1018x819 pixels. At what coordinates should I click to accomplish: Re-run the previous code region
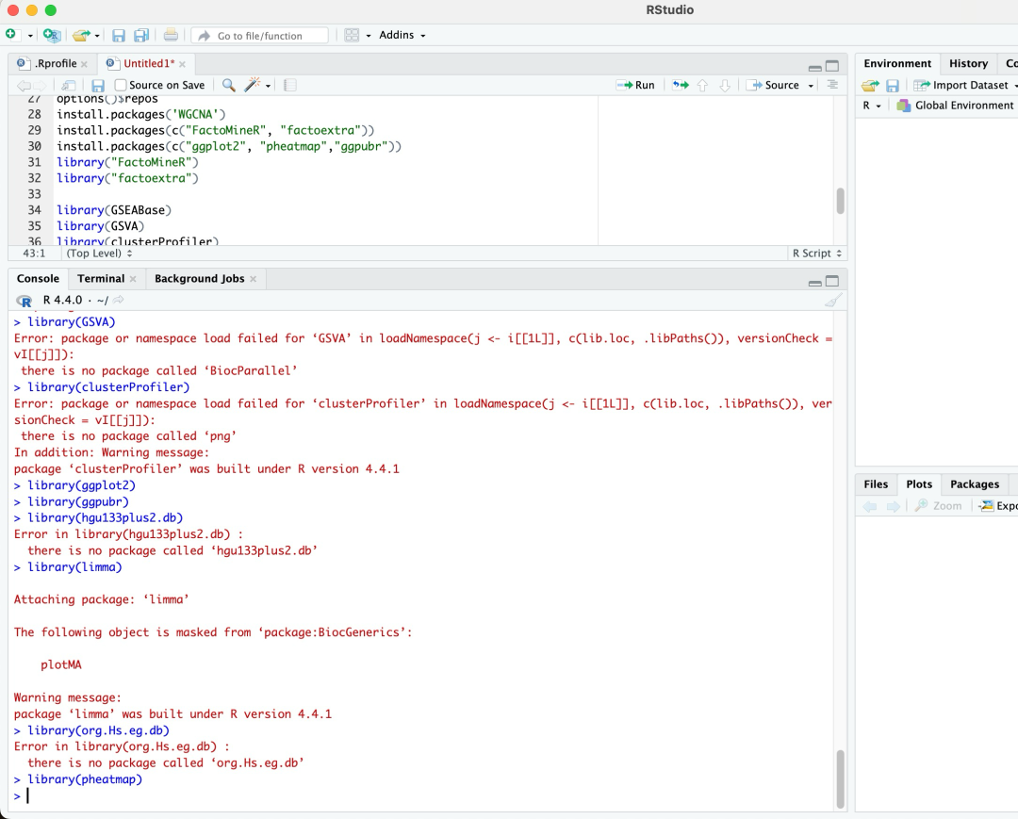[680, 85]
